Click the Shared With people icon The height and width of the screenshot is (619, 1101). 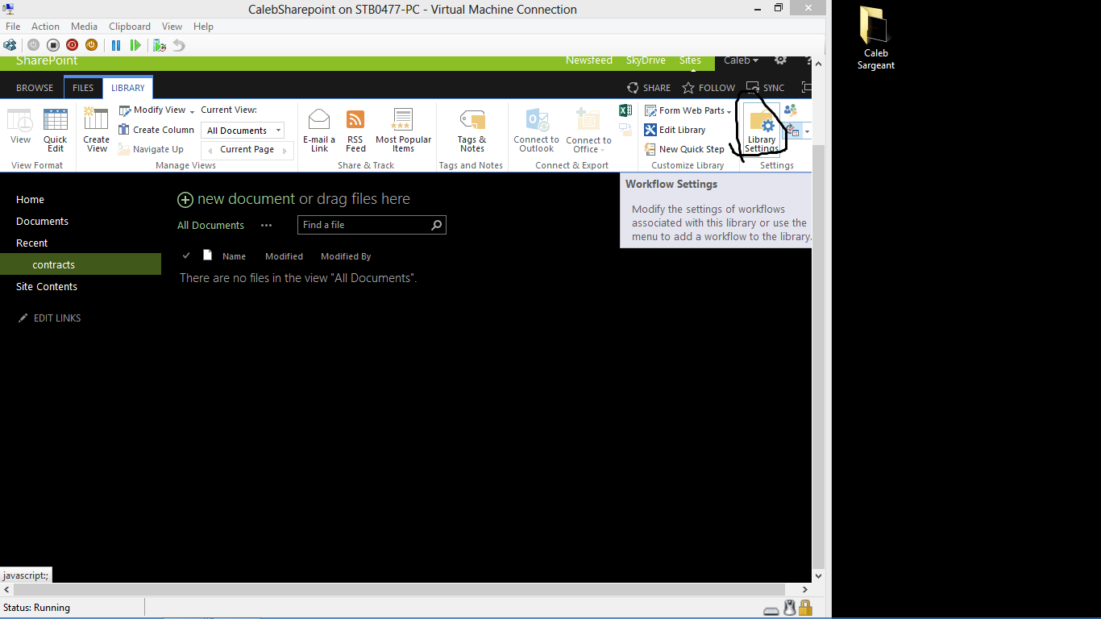[791, 110]
